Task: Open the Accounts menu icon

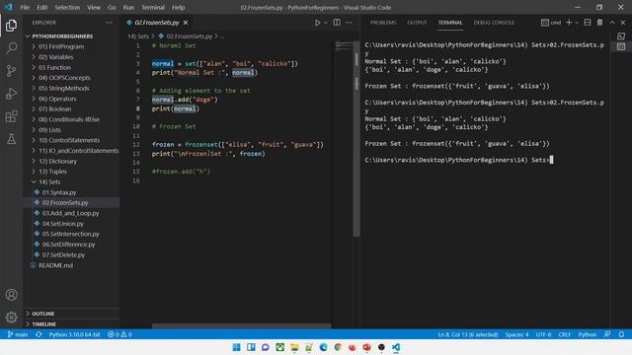Action: [11, 295]
